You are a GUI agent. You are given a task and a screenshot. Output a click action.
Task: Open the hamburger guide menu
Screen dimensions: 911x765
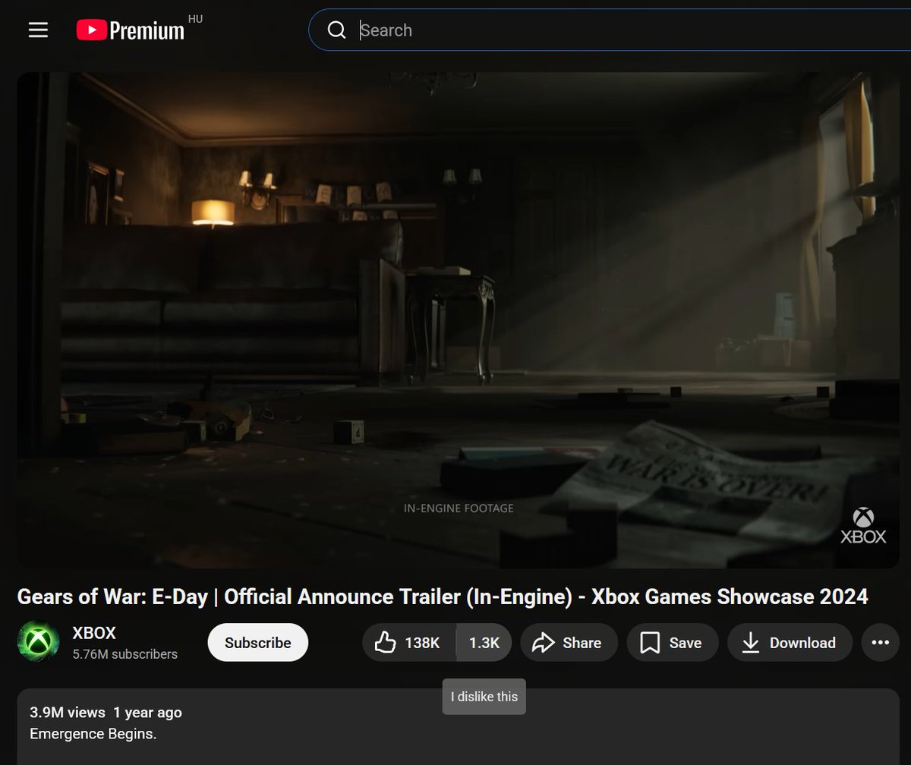point(38,30)
